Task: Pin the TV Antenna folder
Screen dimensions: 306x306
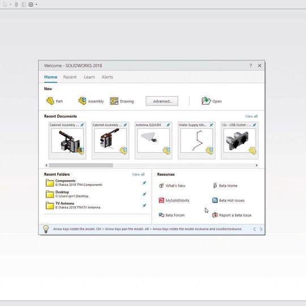Action: click(x=144, y=206)
